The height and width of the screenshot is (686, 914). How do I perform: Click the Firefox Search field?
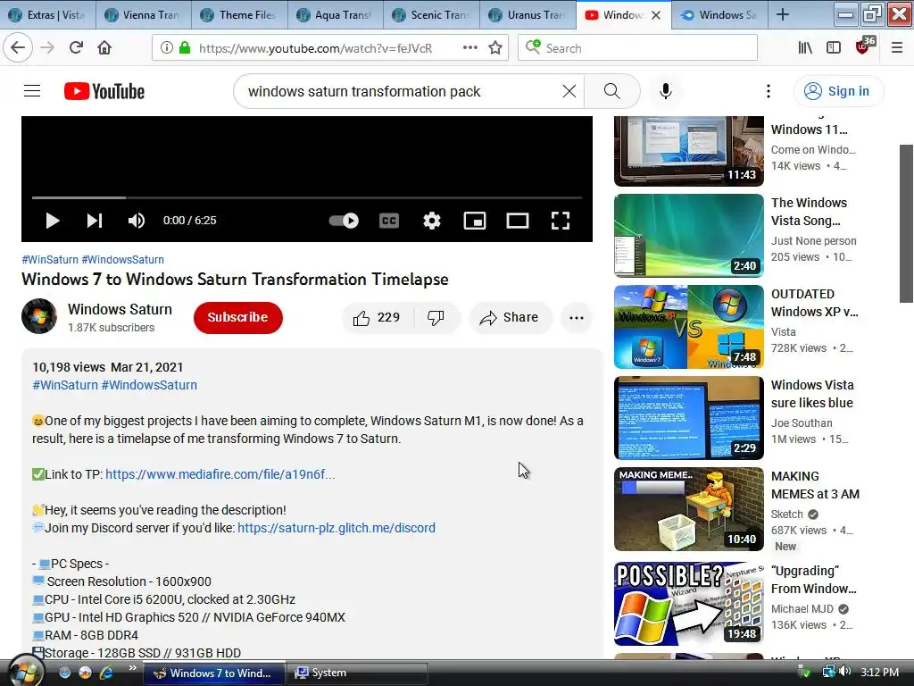637,48
